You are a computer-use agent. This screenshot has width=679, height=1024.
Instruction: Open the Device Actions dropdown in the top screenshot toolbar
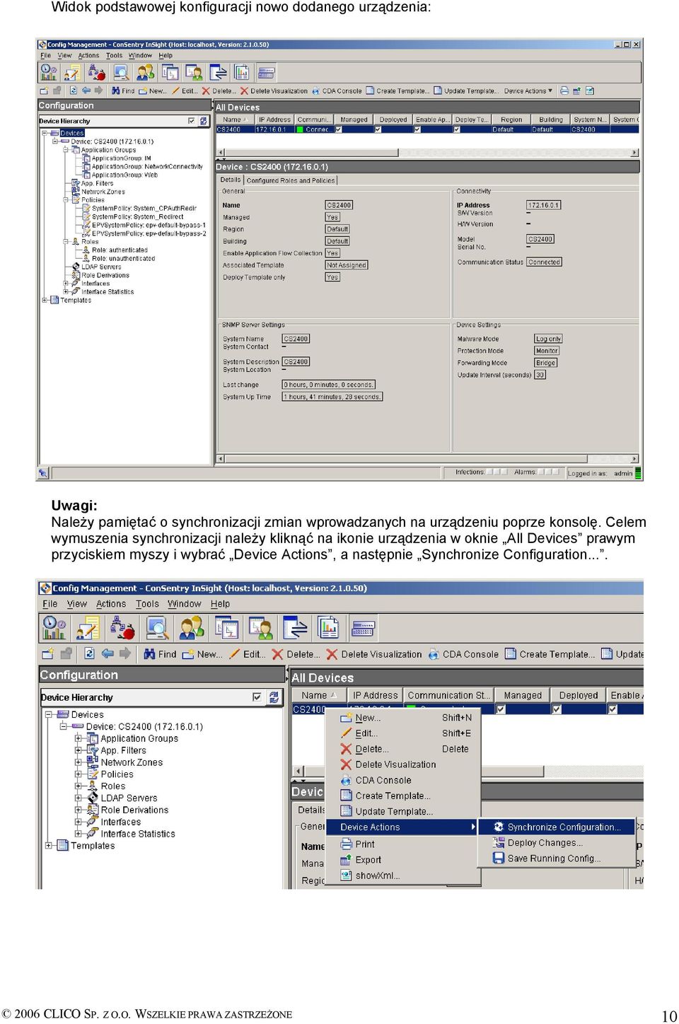click(x=528, y=91)
